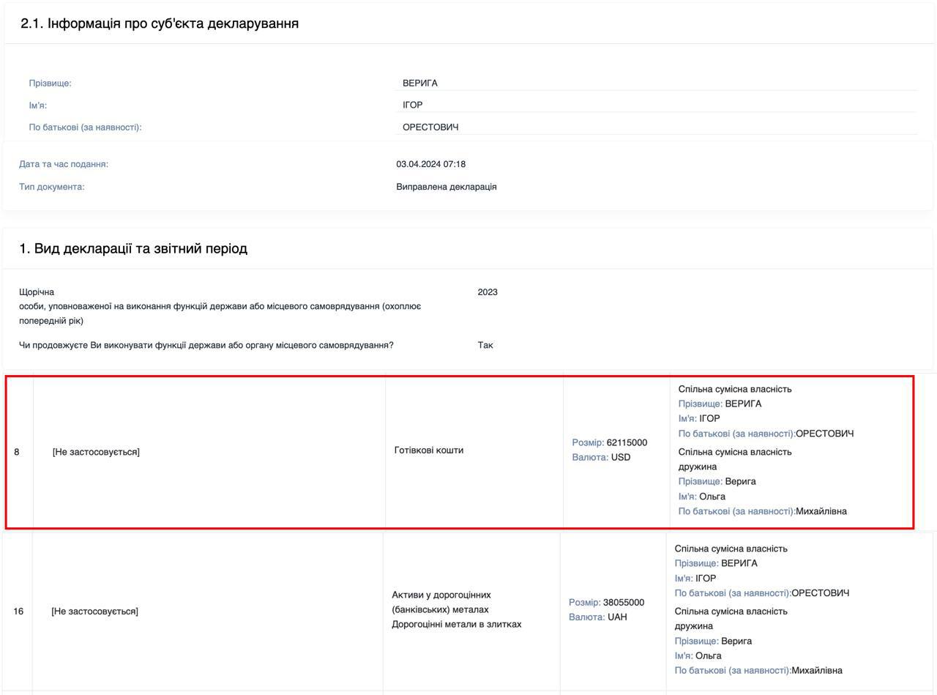The height and width of the screenshot is (695, 937).
Task: Select the reporting year 2023
Action: click(487, 292)
